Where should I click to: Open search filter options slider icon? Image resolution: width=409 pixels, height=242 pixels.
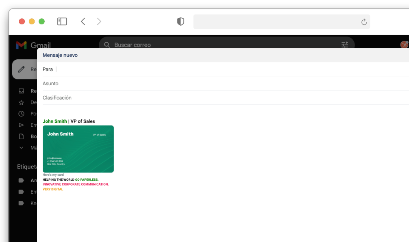345,45
